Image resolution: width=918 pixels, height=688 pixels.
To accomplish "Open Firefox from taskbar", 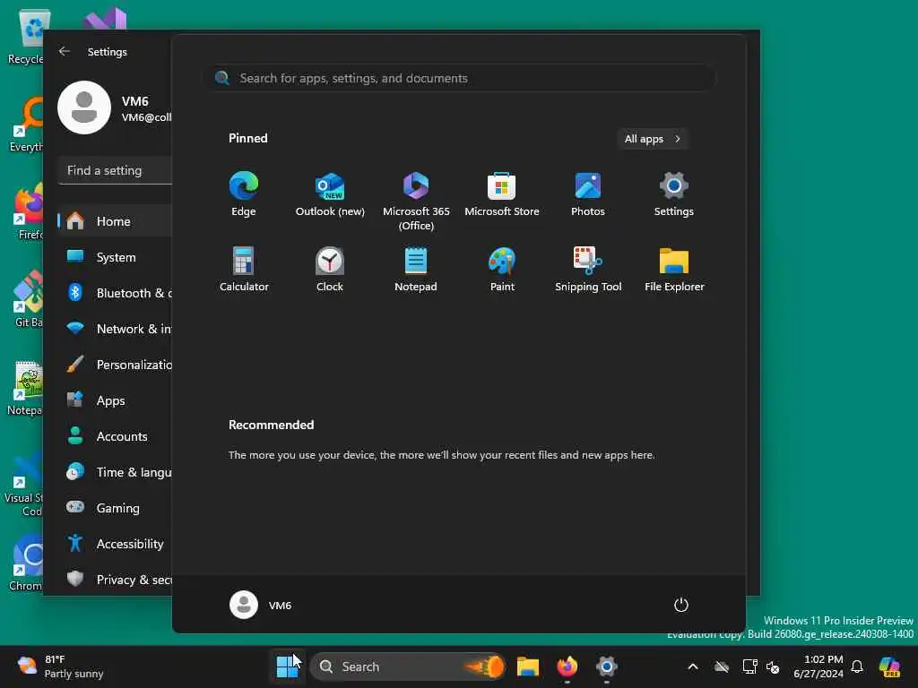I will [567, 666].
